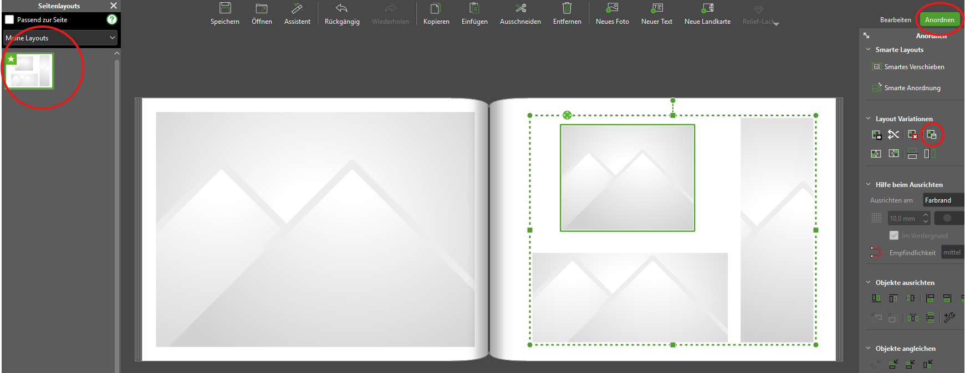Enable the Passend zur Seite checkbox
The image size is (965, 373).
9,19
